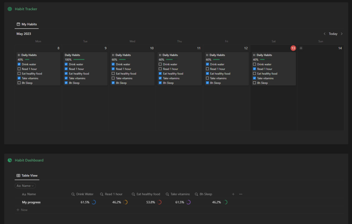
Task: Click the 100% progress bar on day 9
Action: 79,60
